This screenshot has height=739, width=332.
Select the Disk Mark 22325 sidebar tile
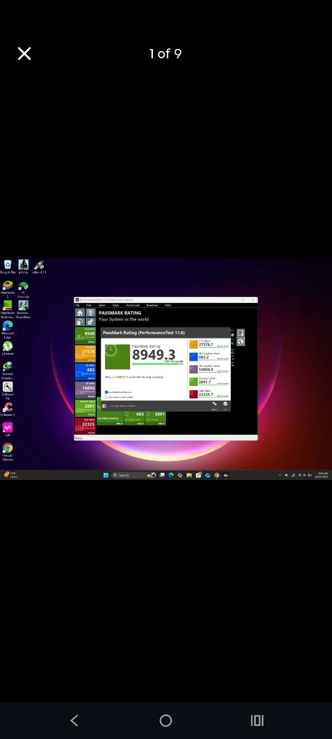click(x=85, y=426)
